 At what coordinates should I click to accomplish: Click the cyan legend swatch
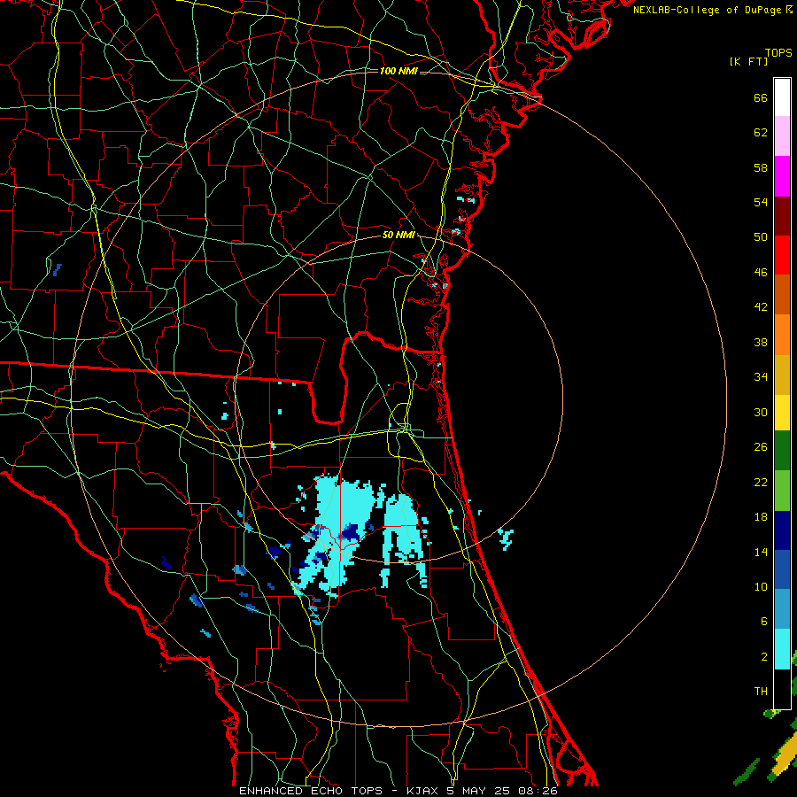tap(782, 648)
